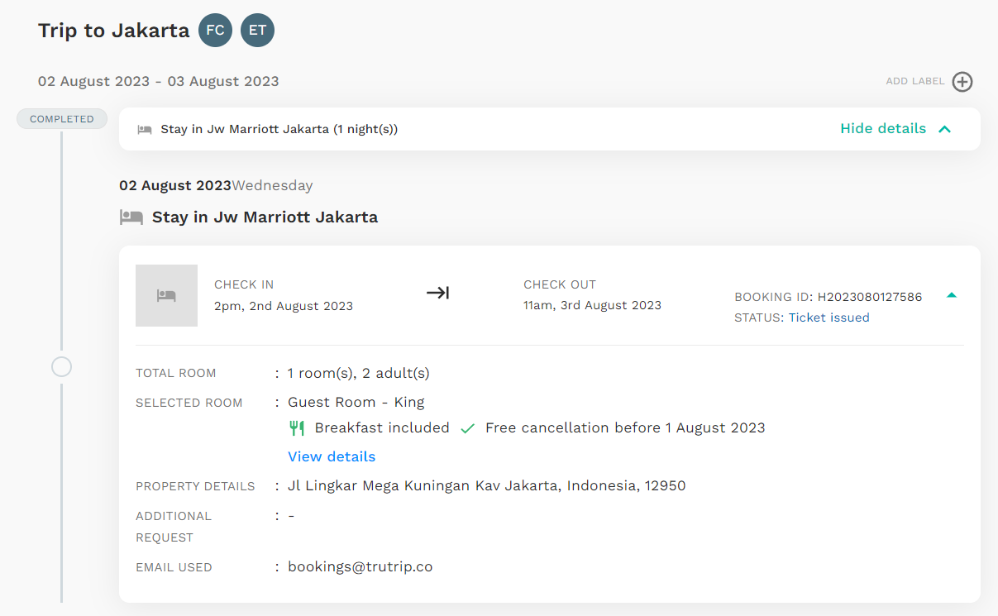Click the Stay in Jw Marriott Jakarta heading
Viewport: 998px width, 616px height.
(265, 217)
